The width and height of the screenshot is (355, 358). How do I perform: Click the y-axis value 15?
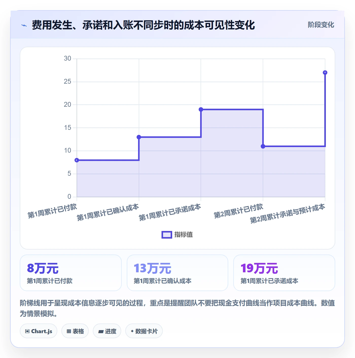(67, 128)
